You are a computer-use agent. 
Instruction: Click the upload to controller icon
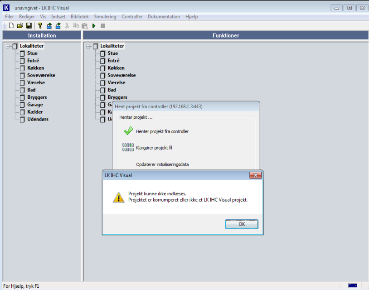pos(49,26)
